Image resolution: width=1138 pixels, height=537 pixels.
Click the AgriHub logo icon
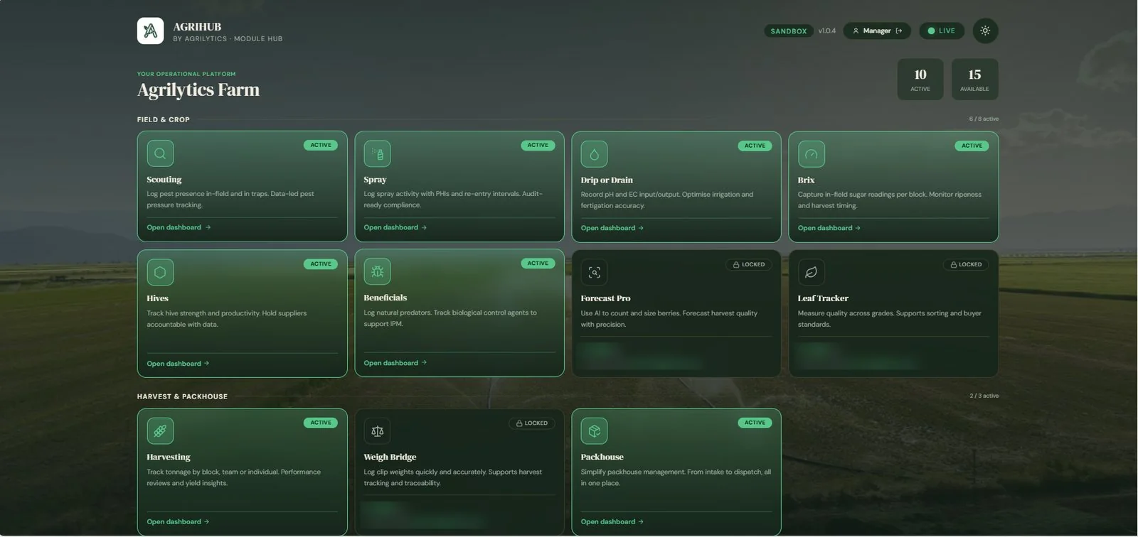point(150,31)
